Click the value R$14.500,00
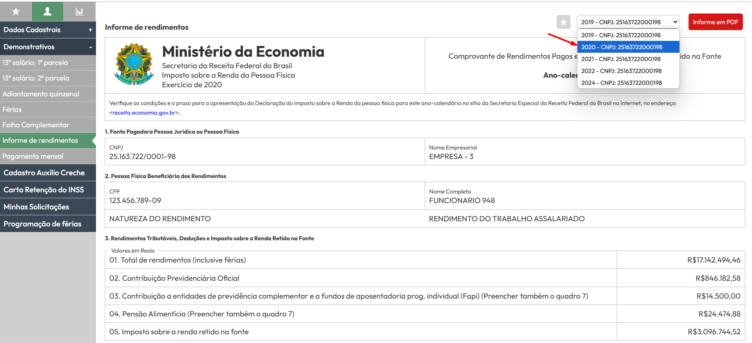752x343 pixels. pos(718,296)
